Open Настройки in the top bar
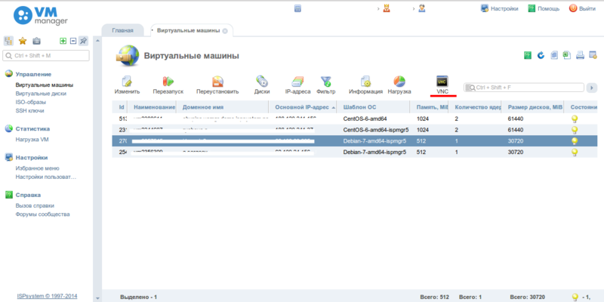Image resolution: width=604 pixels, height=302 pixels. 500,8
